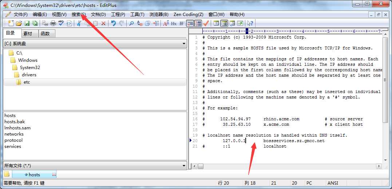Open the 文件(F) menu

tap(20, 15)
